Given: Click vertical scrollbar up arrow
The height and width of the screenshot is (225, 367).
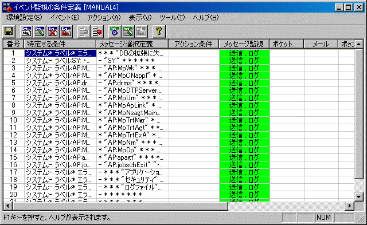Looking at the screenshot, I should 359,44.
